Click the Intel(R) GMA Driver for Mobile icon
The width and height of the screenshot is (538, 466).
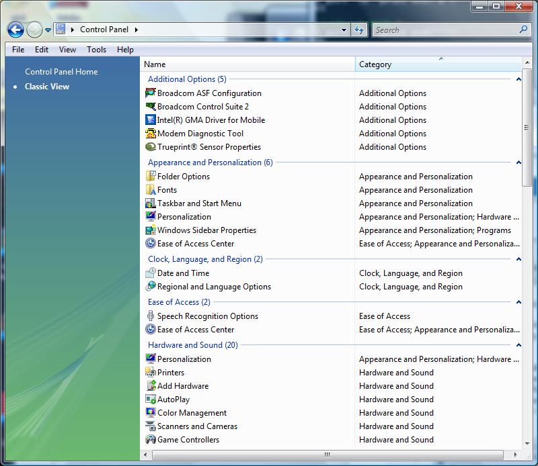pos(150,120)
